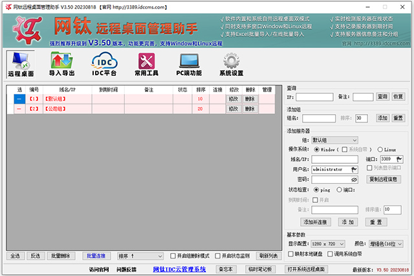Click 备忘本 button
414x276 pixels.
pos(226,269)
